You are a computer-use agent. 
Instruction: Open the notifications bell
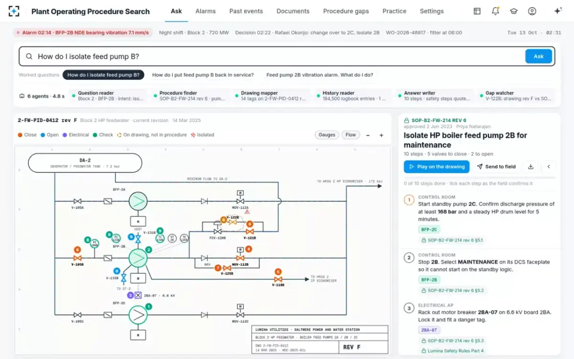tap(496, 11)
